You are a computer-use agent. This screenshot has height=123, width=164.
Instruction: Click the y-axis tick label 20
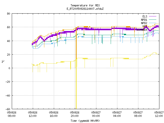(x=8, y=55)
